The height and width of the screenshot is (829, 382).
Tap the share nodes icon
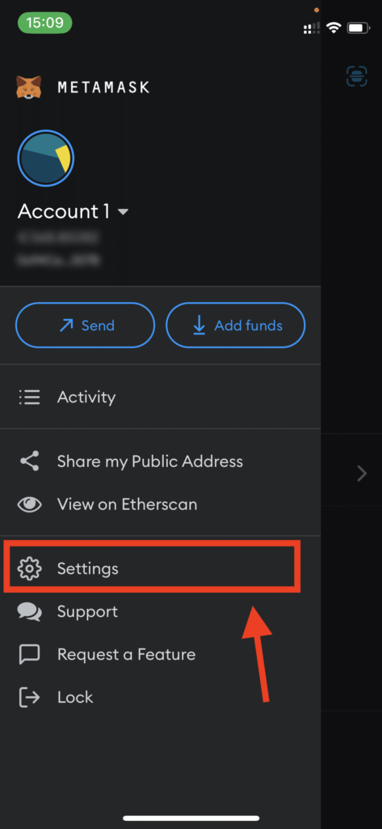(29, 461)
